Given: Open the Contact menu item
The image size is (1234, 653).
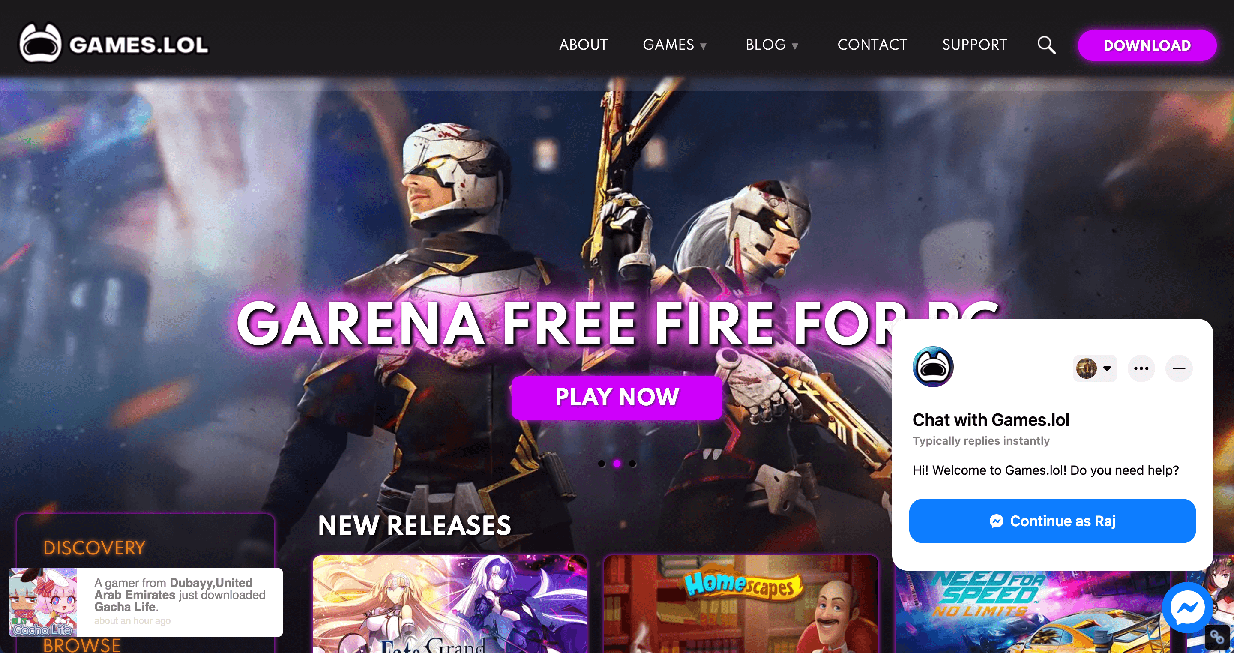Looking at the screenshot, I should click(x=872, y=45).
